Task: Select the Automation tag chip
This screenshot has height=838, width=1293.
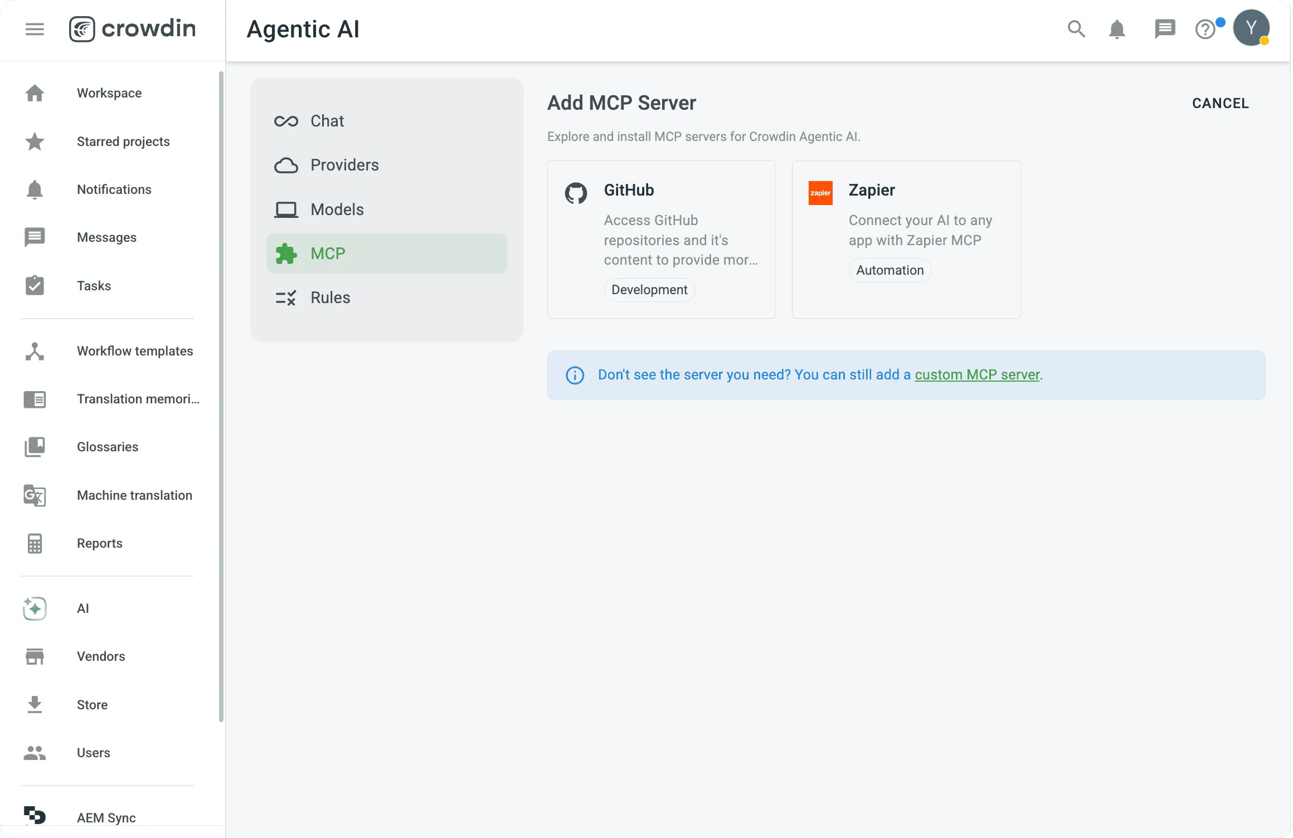Action: click(889, 270)
